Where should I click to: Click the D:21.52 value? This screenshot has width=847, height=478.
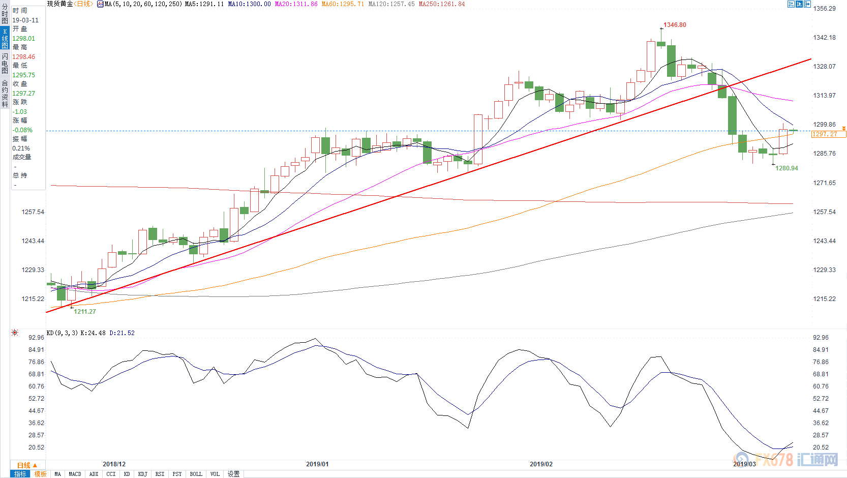pyautogui.click(x=122, y=333)
